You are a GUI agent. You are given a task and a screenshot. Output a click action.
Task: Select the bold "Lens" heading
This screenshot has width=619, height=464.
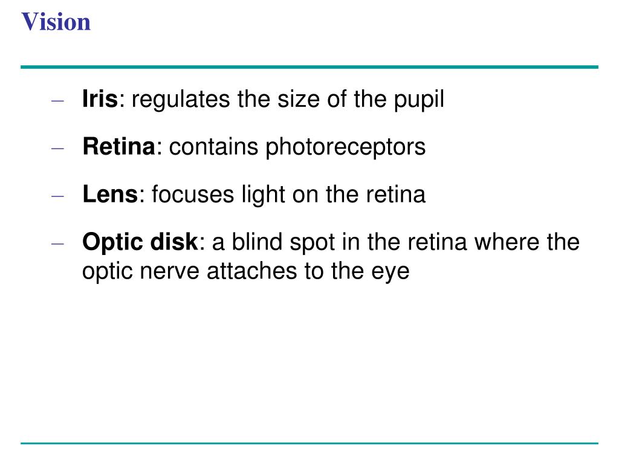pyautogui.click(x=110, y=195)
